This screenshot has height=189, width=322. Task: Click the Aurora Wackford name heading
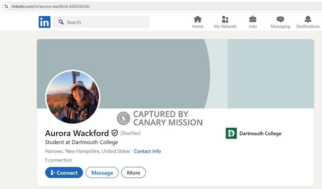click(x=77, y=133)
